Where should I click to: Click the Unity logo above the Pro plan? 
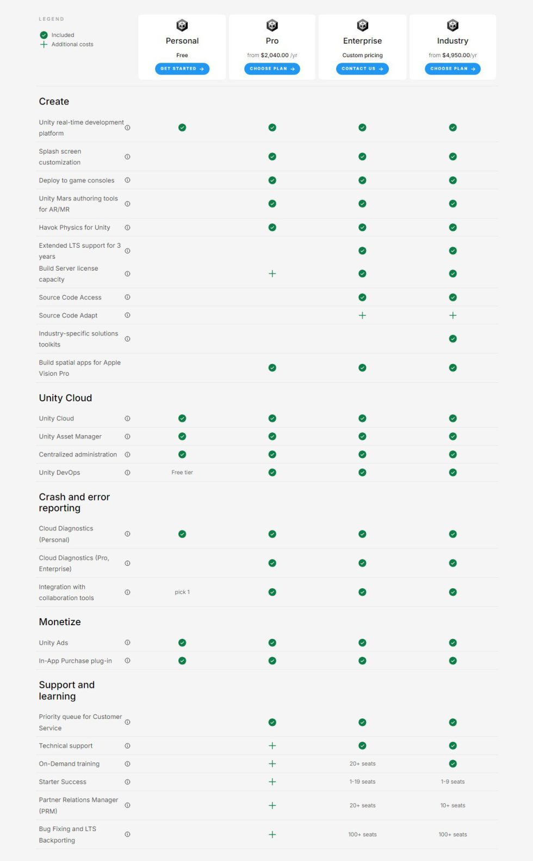(272, 25)
